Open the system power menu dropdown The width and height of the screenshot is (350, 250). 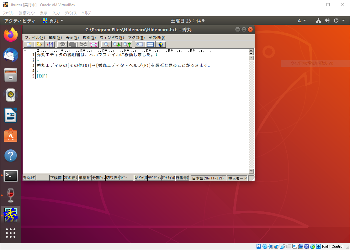pyautogui.click(x=339, y=20)
